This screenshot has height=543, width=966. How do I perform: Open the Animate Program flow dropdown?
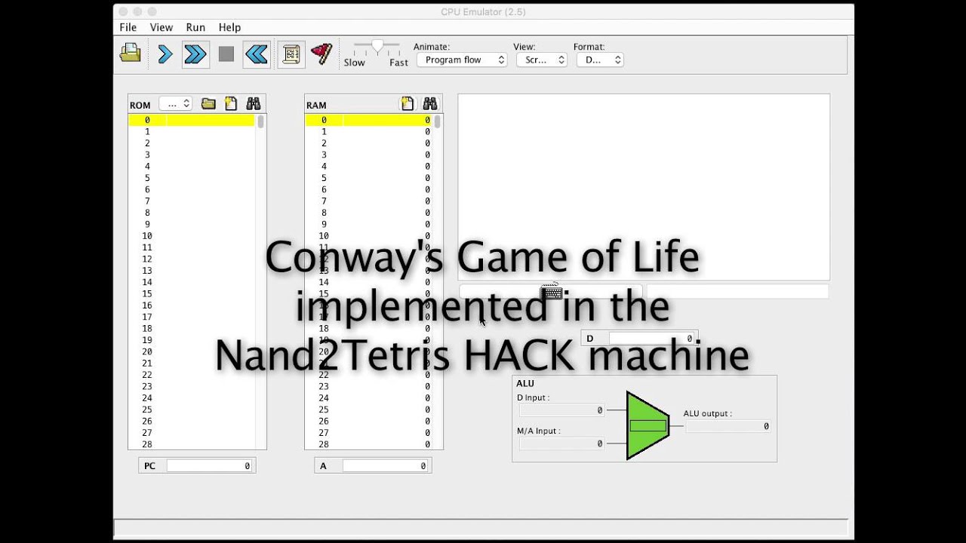(462, 60)
